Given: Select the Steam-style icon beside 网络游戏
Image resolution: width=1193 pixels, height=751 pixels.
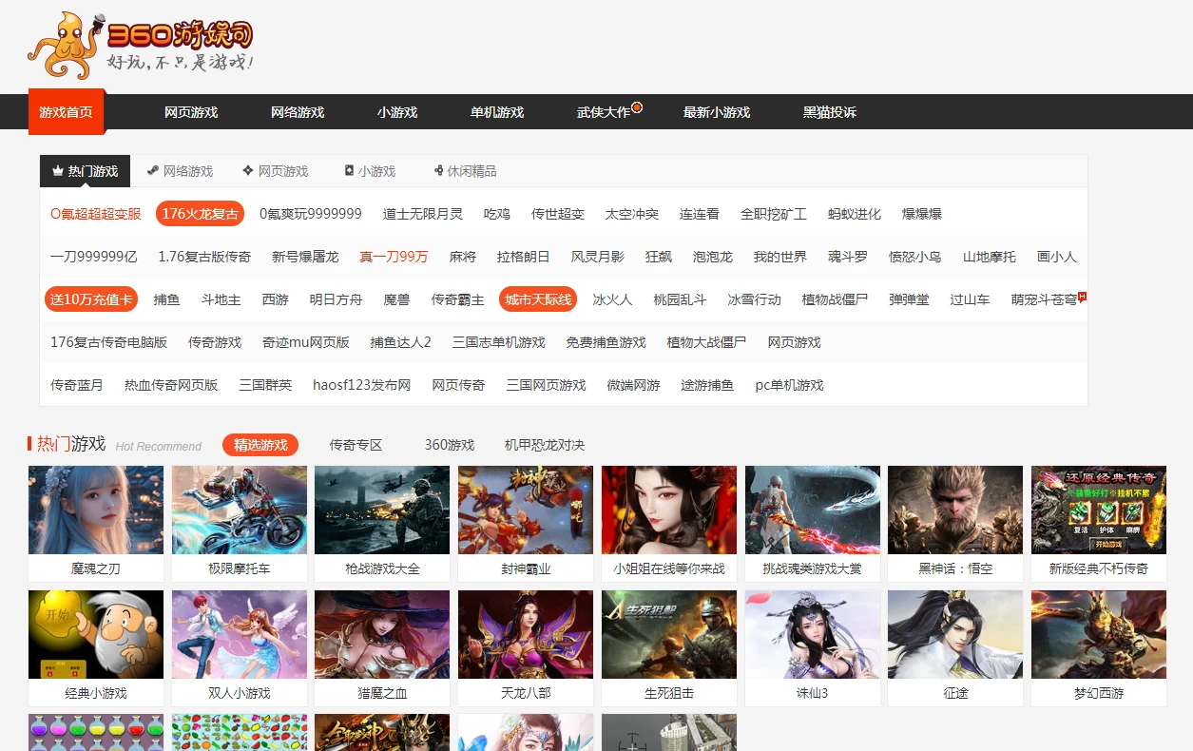Looking at the screenshot, I should (x=152, y=170).
